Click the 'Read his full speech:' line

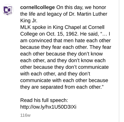44,100
